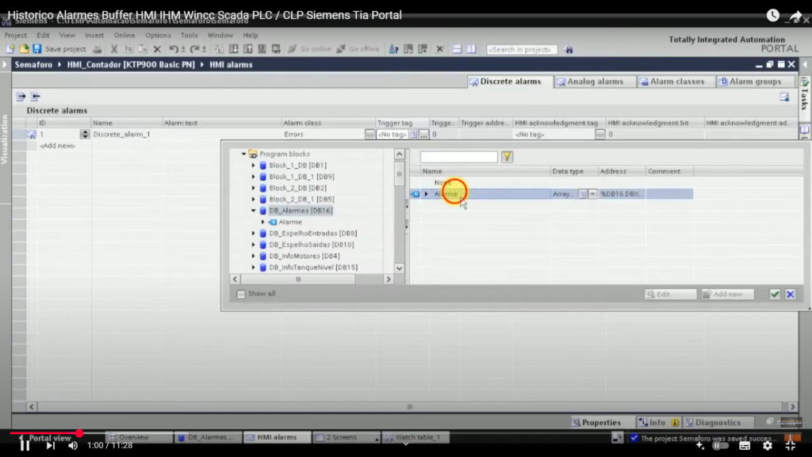Click the Search in project field

522,49
